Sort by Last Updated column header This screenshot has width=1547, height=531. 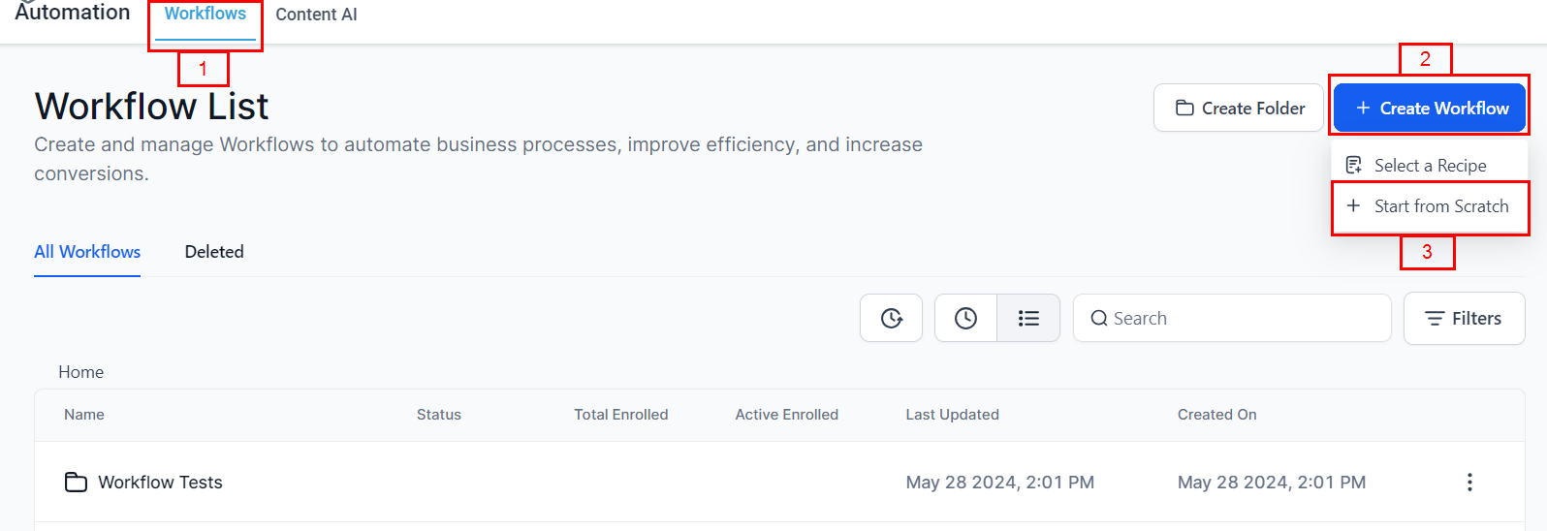pyautogui.click(x=952, y=415)
